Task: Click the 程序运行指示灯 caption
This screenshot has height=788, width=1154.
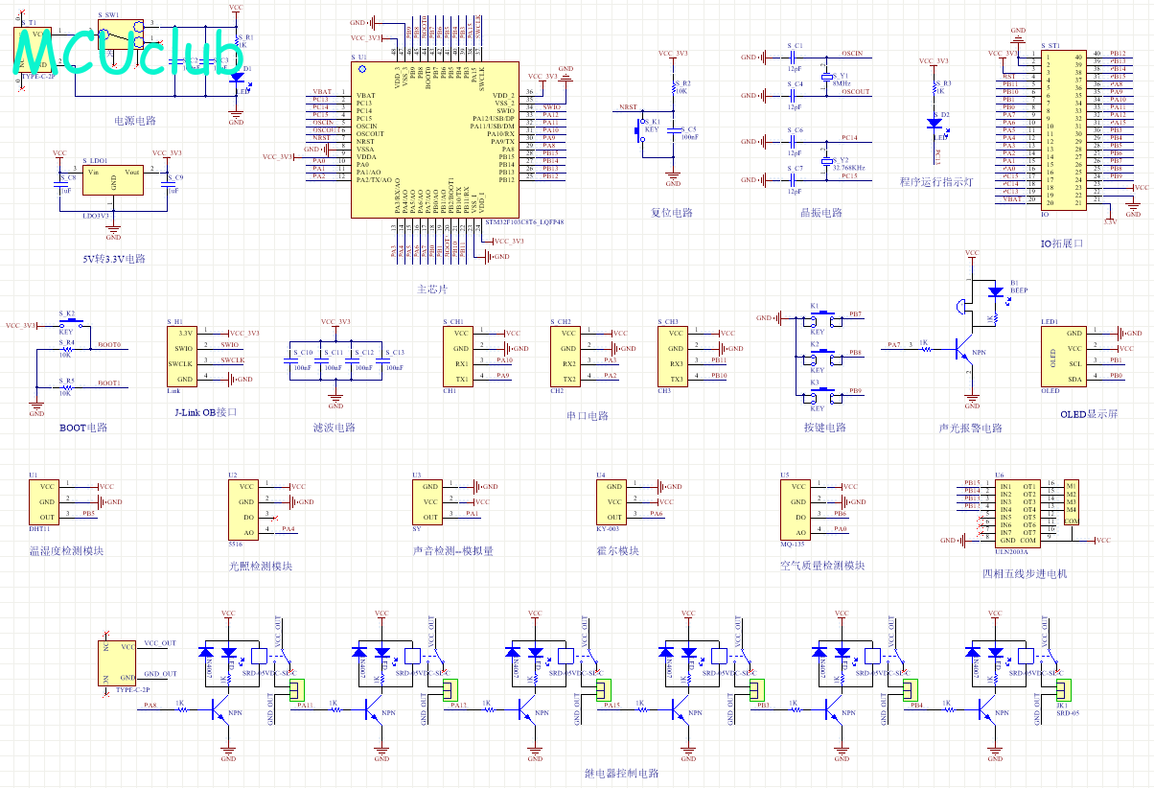Action: pos(936,182)
